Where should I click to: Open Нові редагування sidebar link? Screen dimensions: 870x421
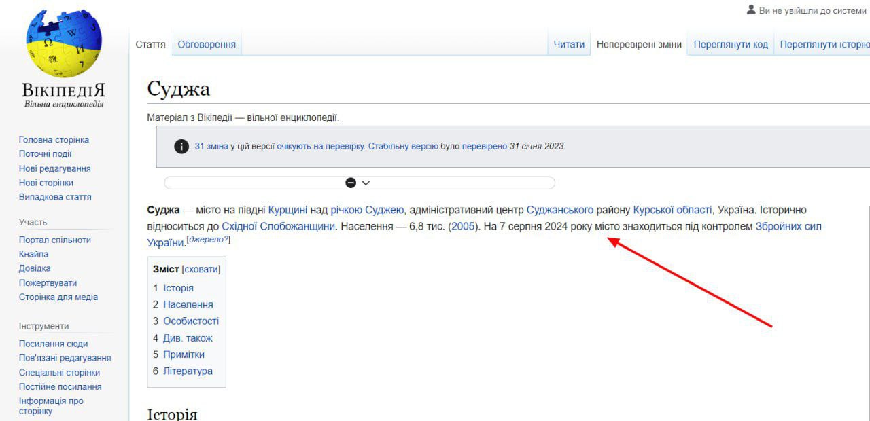pos(54,168)
